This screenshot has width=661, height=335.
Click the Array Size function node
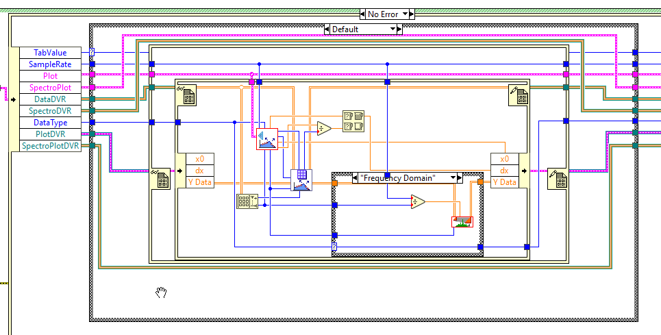pos(247,201)
